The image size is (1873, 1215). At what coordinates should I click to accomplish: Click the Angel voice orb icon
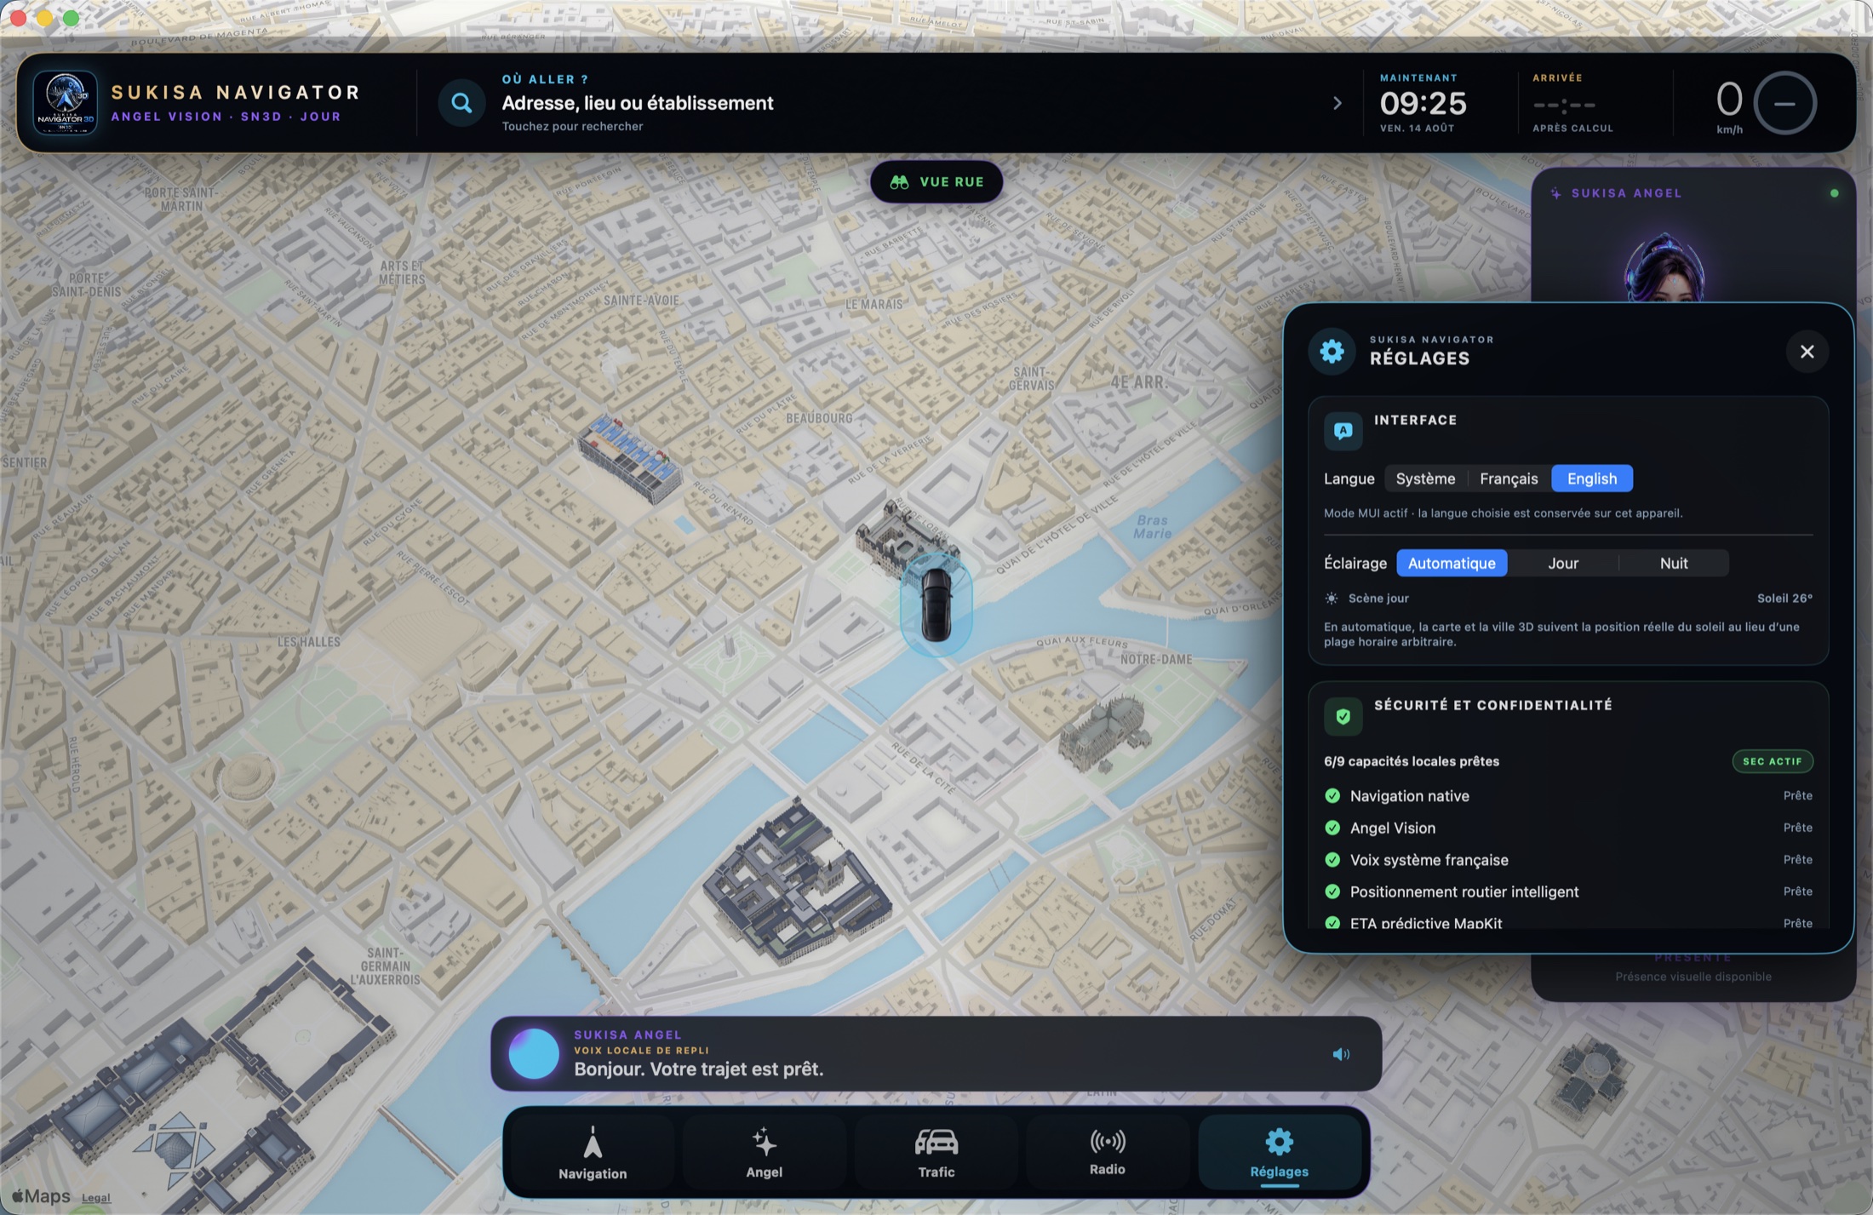[533, 1054]
